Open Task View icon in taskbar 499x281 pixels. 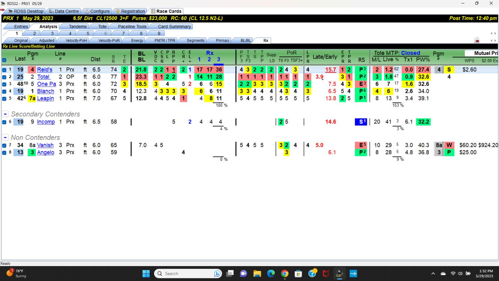coord(230,274)
